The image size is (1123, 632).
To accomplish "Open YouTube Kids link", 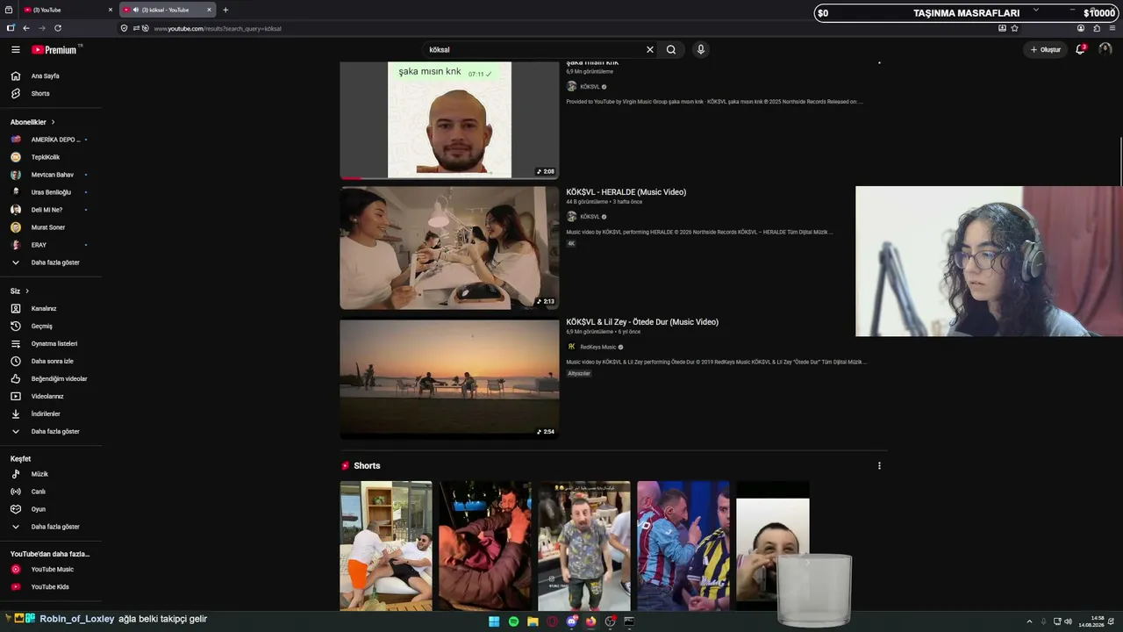I will (x=51, y=587).
